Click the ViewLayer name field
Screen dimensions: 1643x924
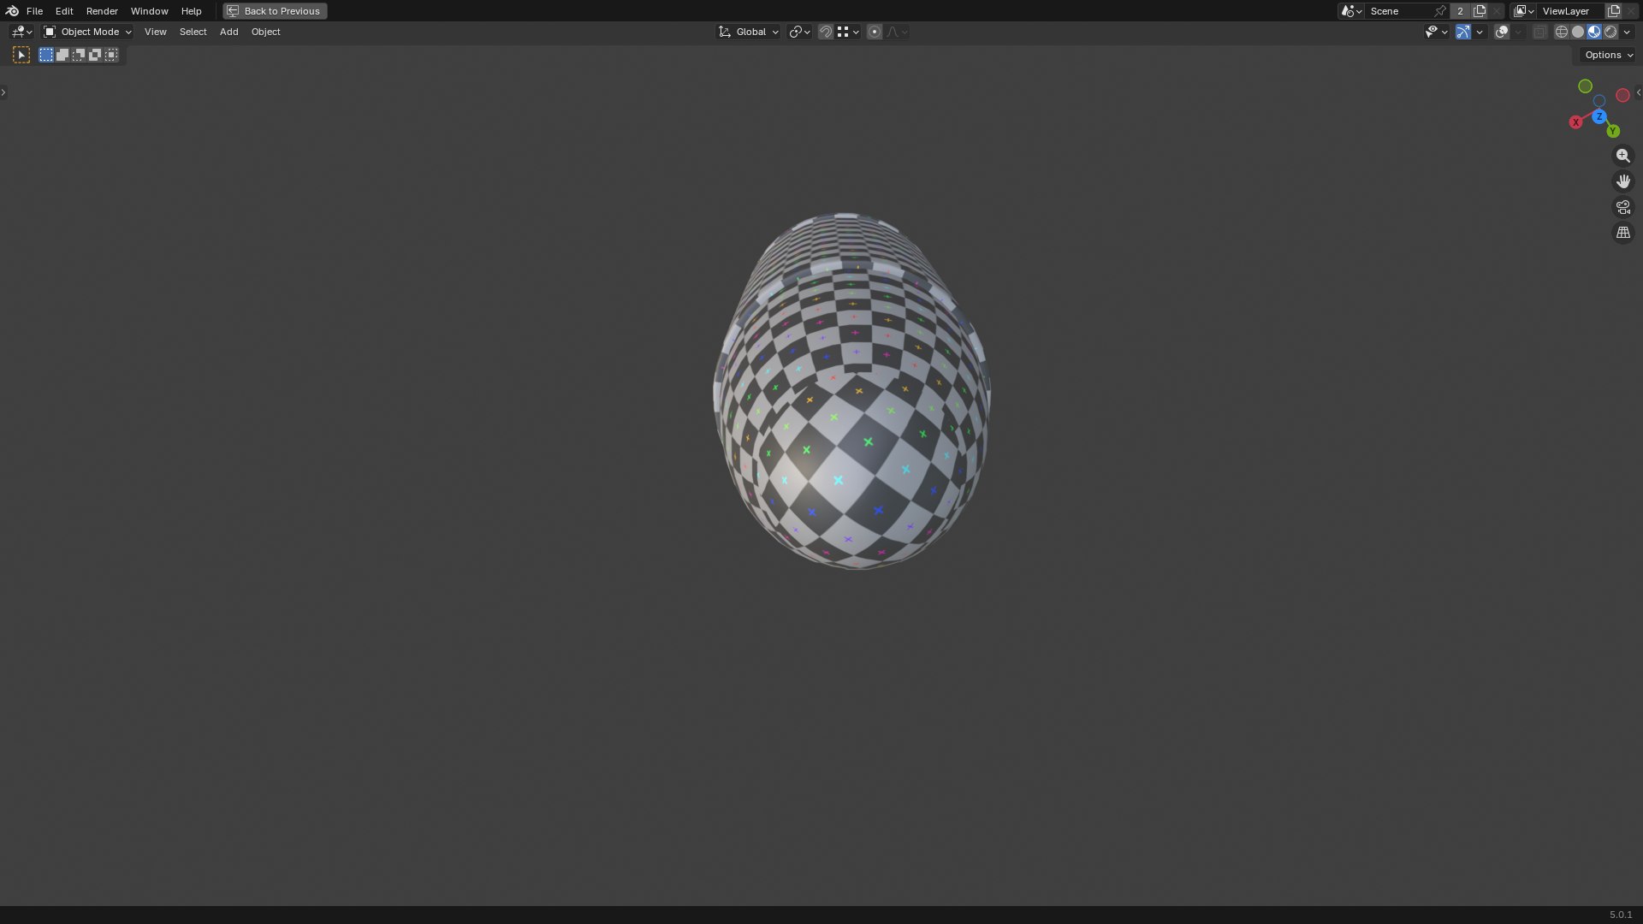[x=1571, y=11]
